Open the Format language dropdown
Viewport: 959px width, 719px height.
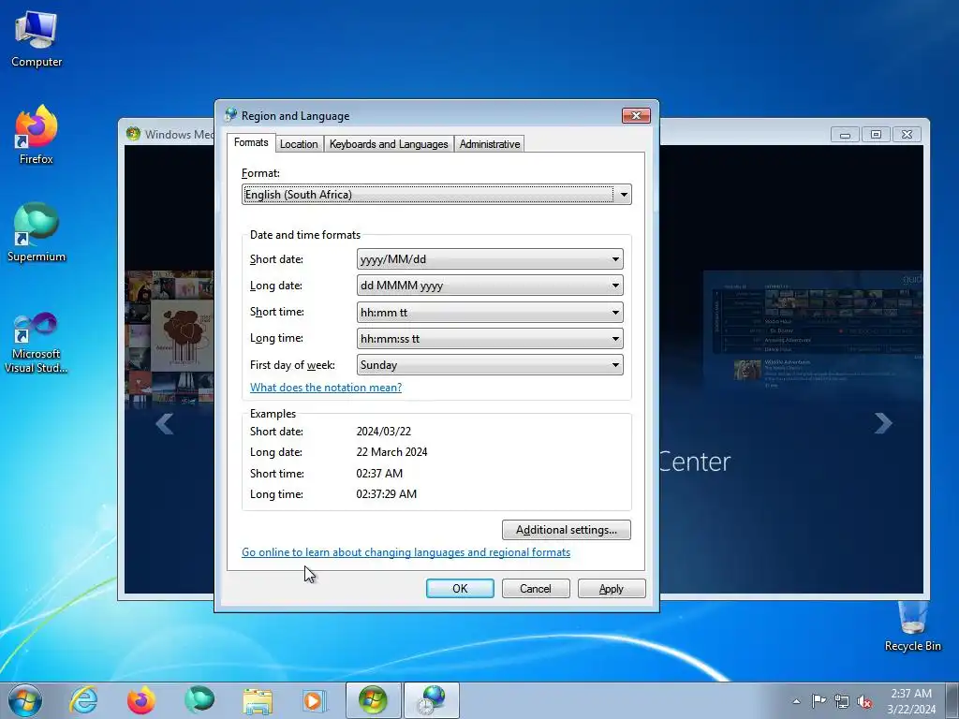(x=436, y=195)
